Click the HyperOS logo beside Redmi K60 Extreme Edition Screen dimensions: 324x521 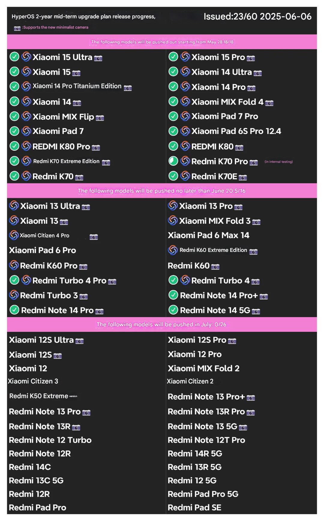[x=173, y=250]
